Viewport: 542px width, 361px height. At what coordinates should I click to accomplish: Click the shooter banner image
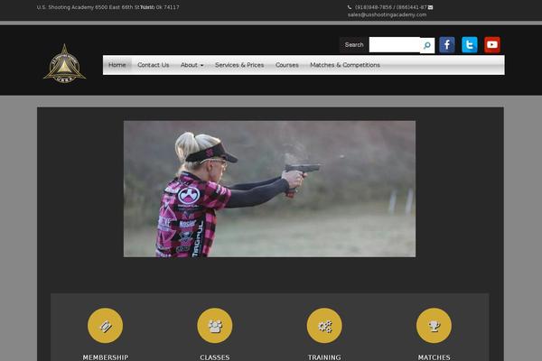pos(269,189)
